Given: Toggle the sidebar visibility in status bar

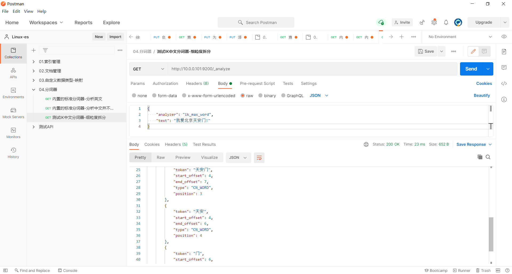Looking at the screenshot, I should 5,271.
